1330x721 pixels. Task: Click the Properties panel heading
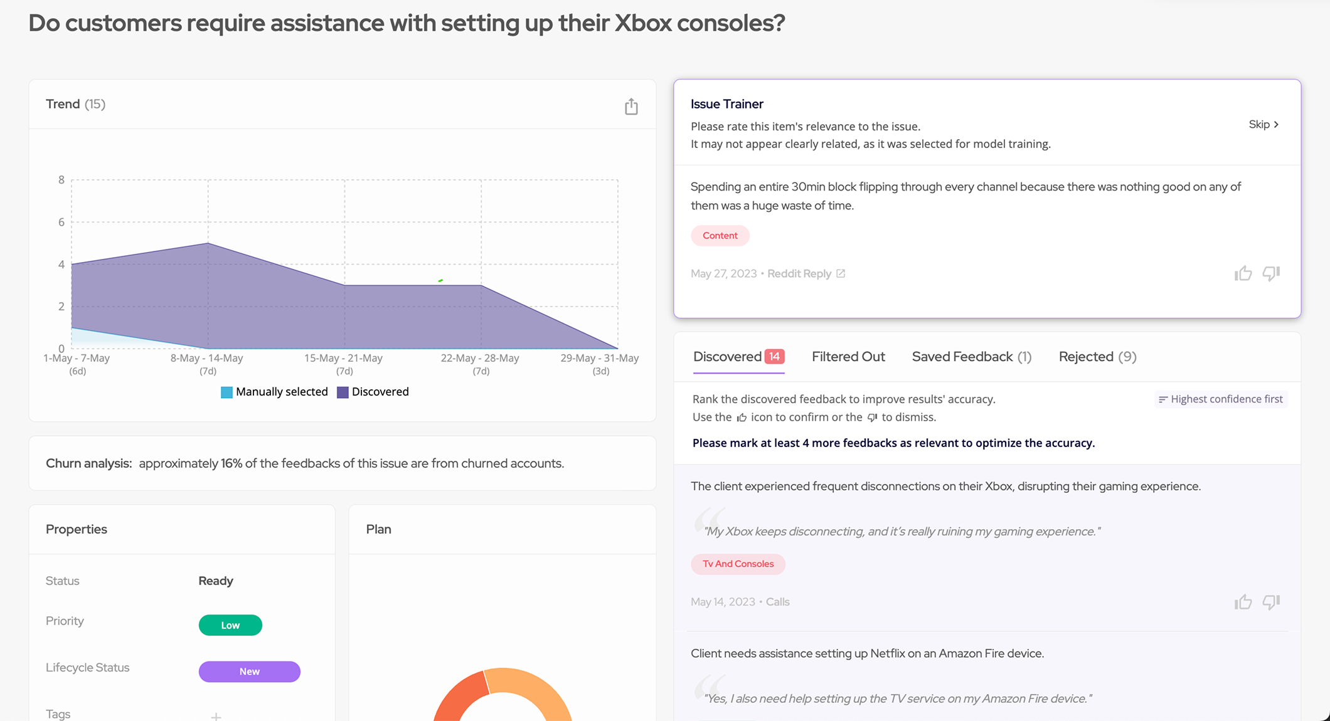click(77, 529)
